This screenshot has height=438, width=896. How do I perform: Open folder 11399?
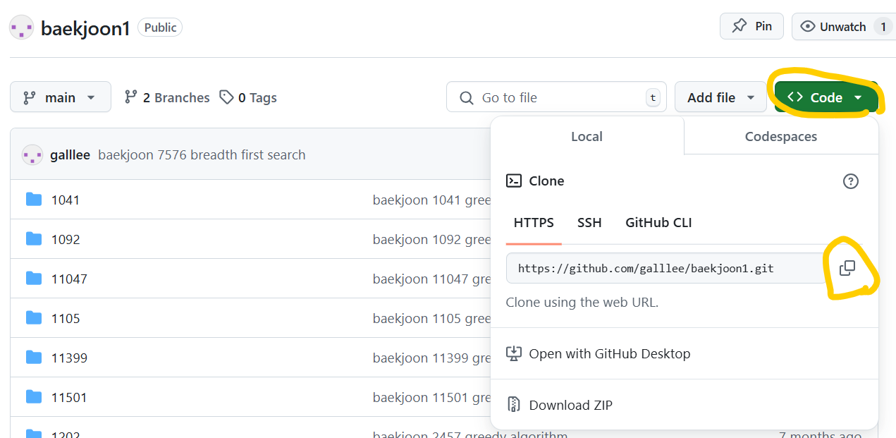pos(69,358)
